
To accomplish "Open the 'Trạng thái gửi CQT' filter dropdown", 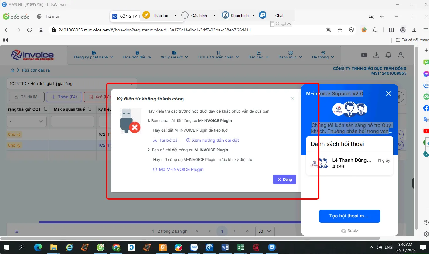I will tap(27, 121).
